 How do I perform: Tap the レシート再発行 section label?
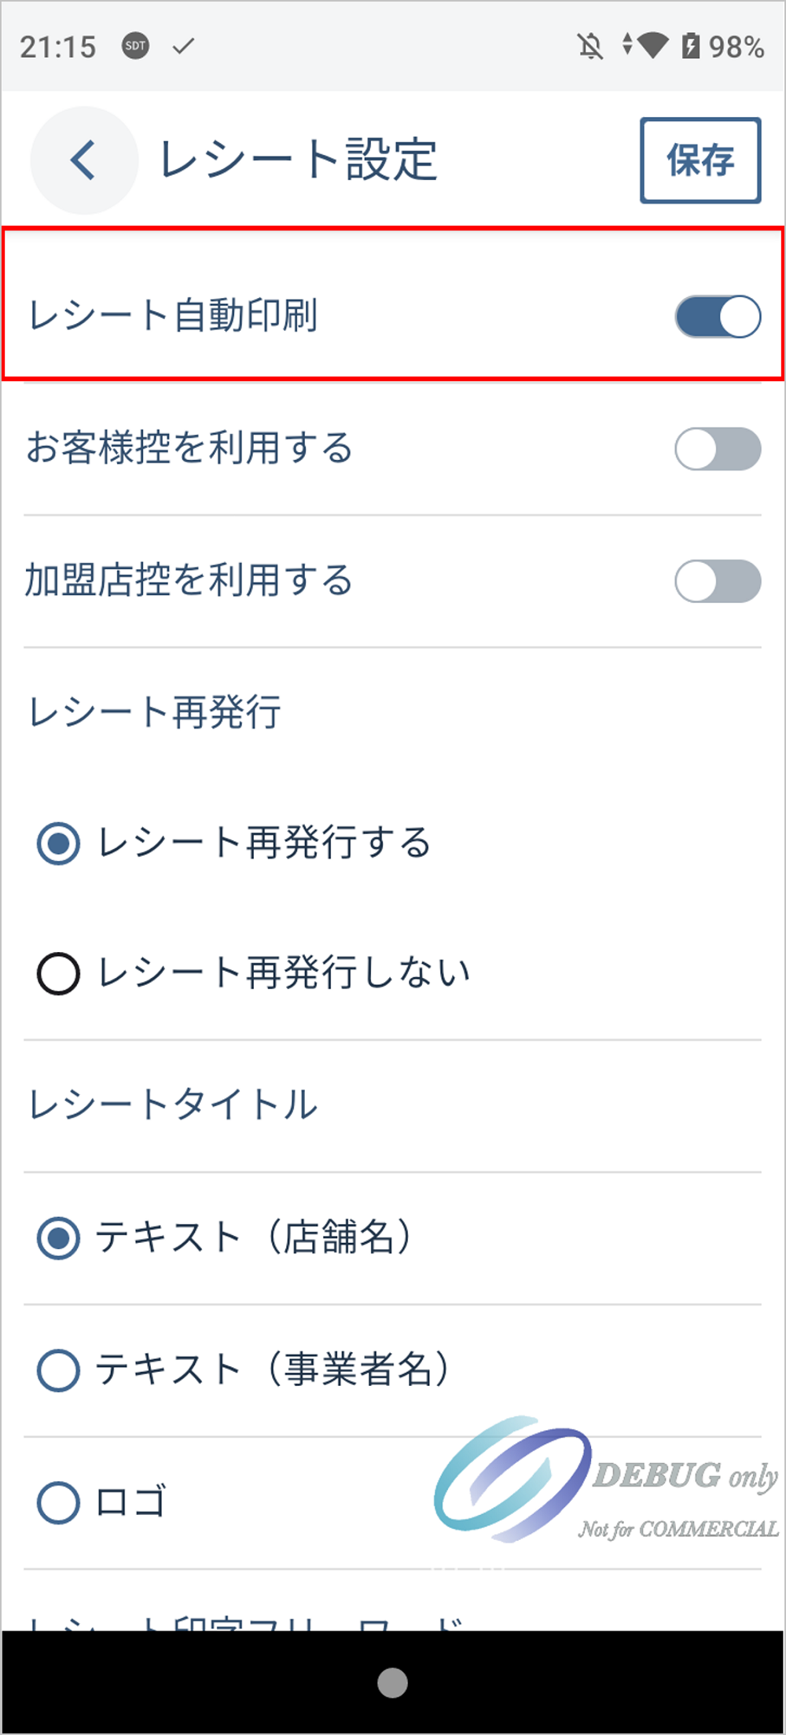tap(155, 712)
